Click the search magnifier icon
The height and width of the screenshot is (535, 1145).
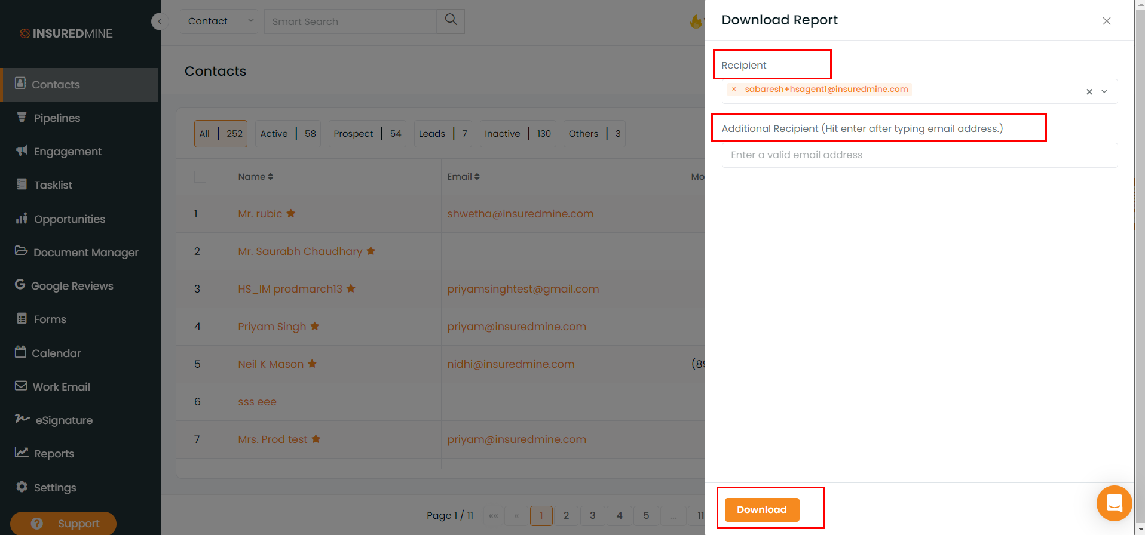click(451, 21)
